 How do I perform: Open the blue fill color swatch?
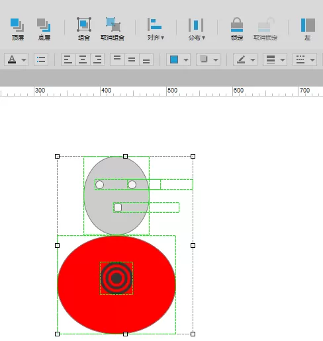[x=174, y=59]
